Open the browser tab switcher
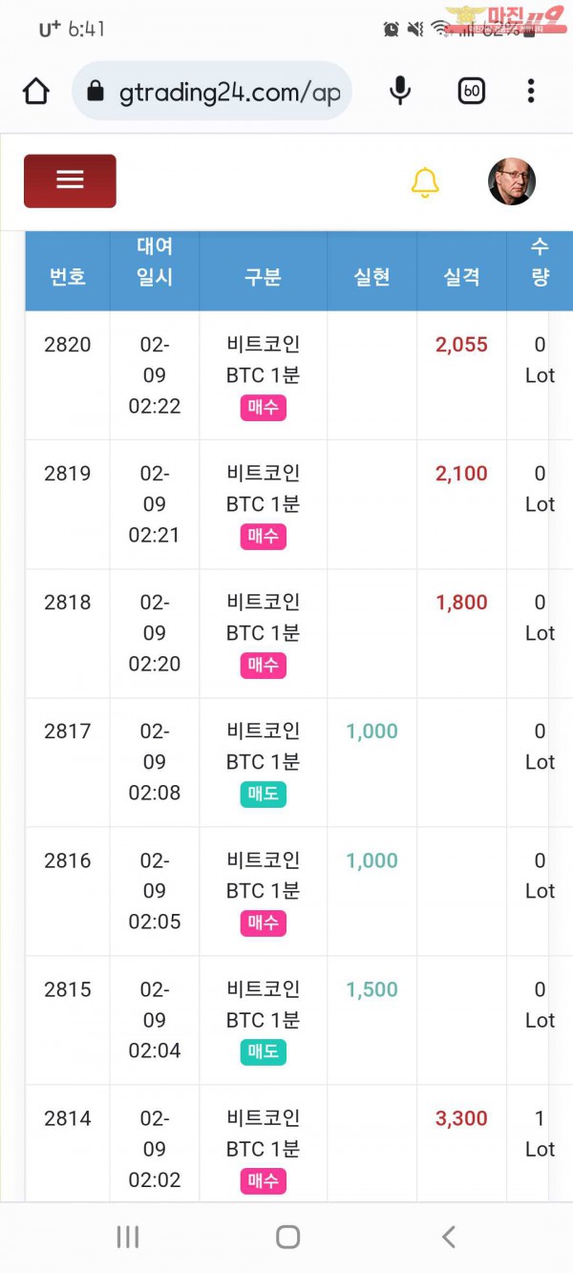 click(472, 92)
